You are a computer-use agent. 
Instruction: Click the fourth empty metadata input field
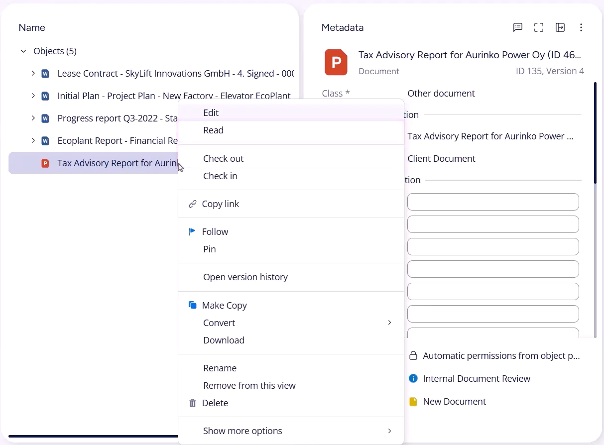493,269
